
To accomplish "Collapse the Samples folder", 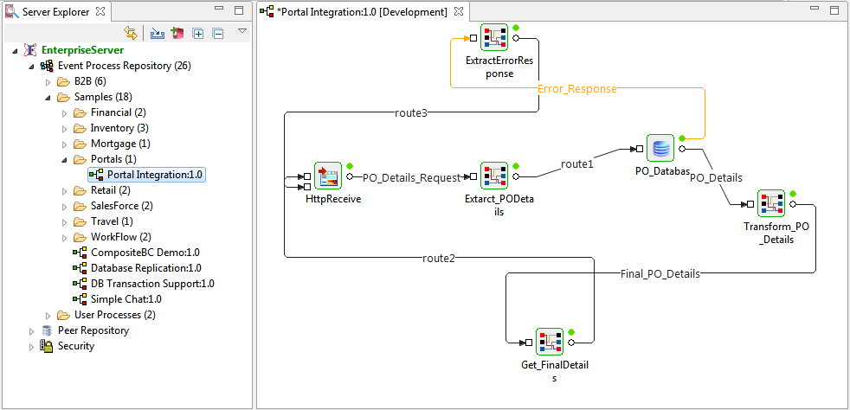I will 48,98.
